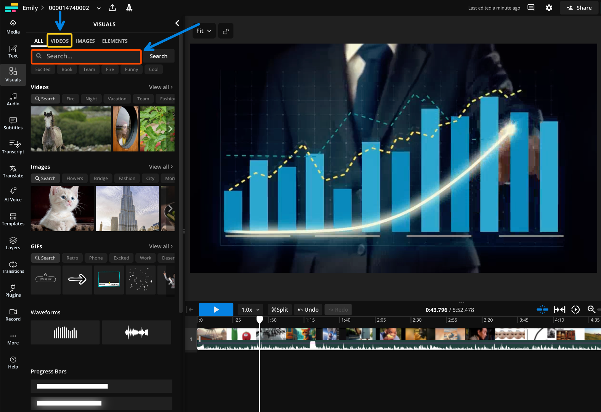Switch to the VIDEOS tab
This screenshot has width=601, height=412.
[x=59, y=41]
